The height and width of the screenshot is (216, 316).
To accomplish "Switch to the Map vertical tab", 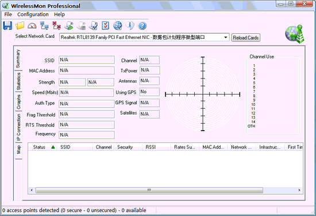I will [18, 151].
